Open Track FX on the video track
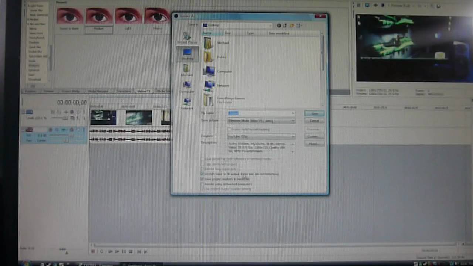The height and width of the screenshot is (266, 473). coord(66,112)
